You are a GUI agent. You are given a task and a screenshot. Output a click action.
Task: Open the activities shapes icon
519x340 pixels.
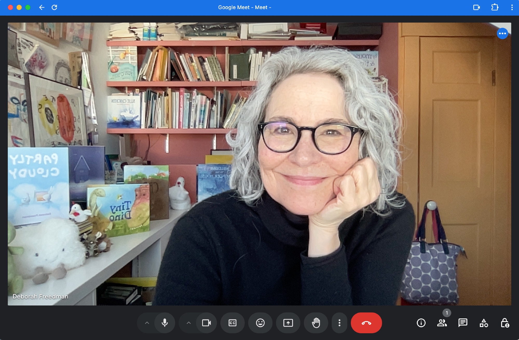484,323
